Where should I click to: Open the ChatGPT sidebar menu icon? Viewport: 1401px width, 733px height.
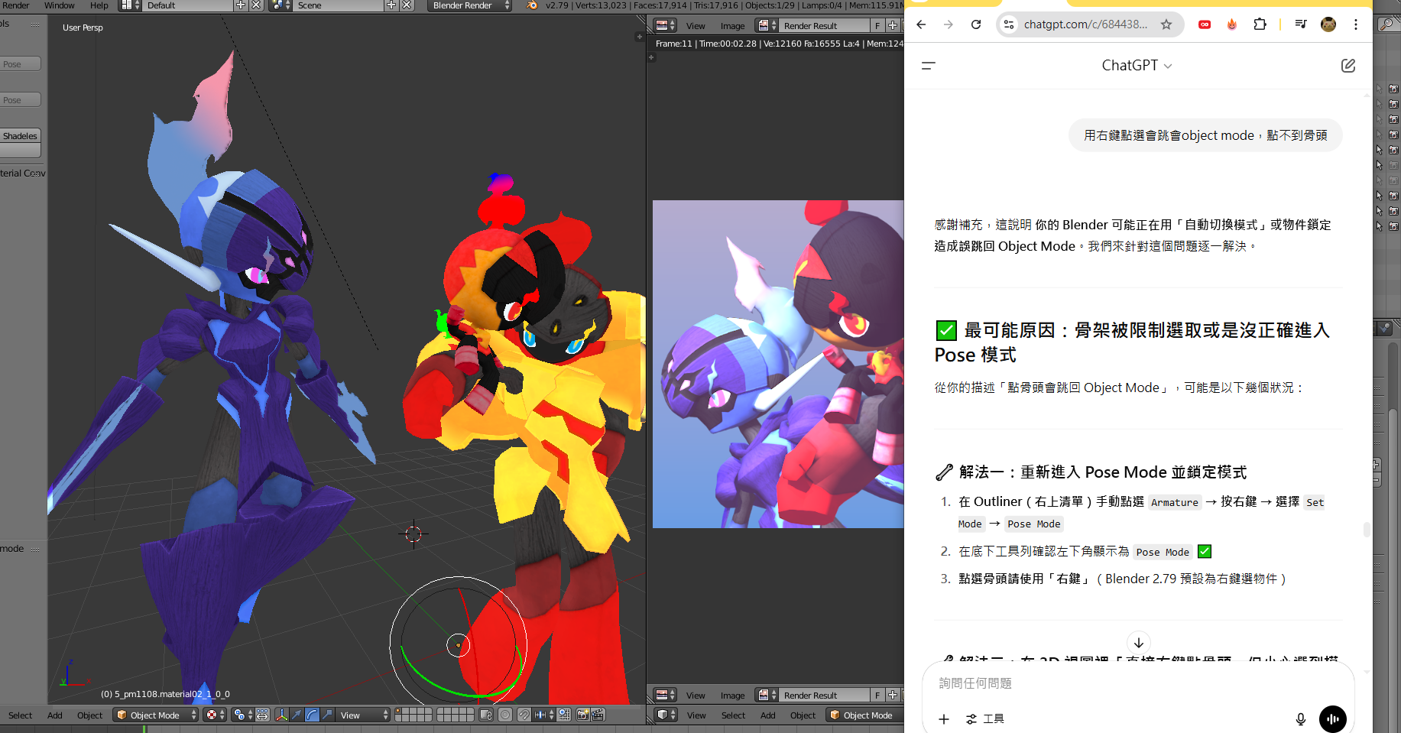click(x=929, y=66)
